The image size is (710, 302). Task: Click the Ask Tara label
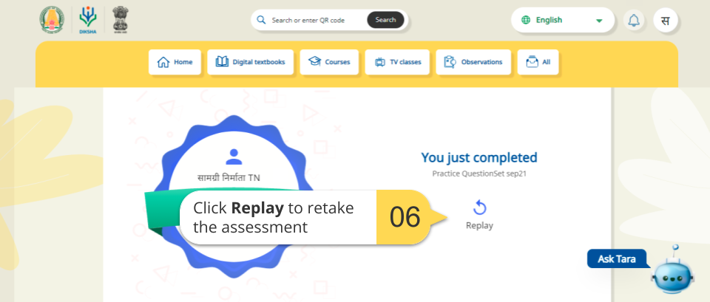click(x=617, y=259)
